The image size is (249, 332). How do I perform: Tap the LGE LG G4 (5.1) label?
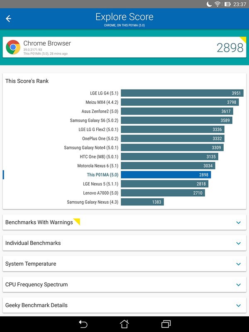click(104, 93)
